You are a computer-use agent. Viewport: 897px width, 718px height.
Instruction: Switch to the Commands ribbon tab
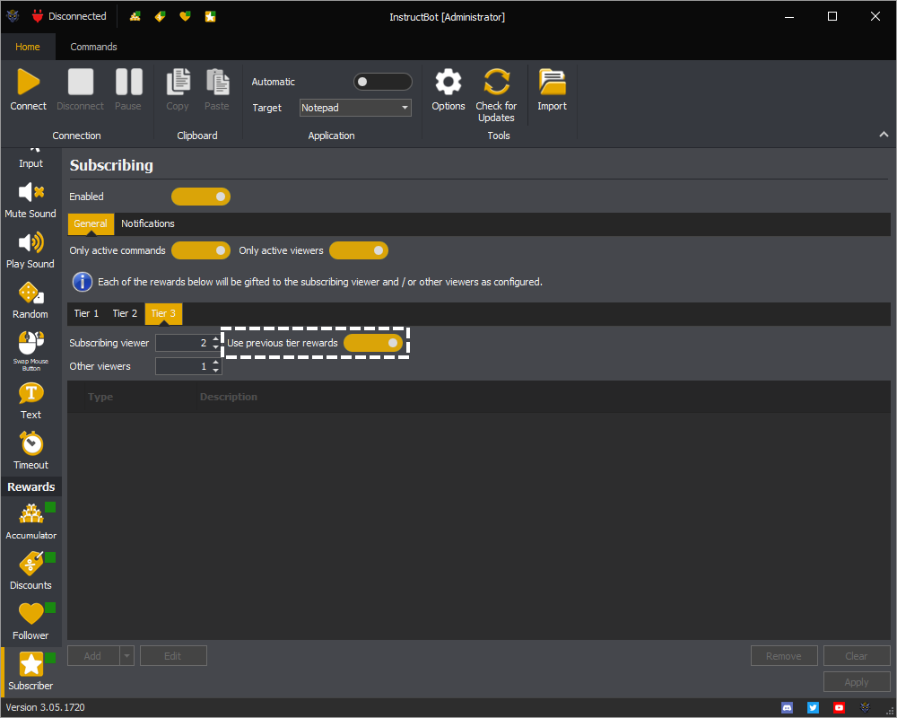[x=94, y=47]
